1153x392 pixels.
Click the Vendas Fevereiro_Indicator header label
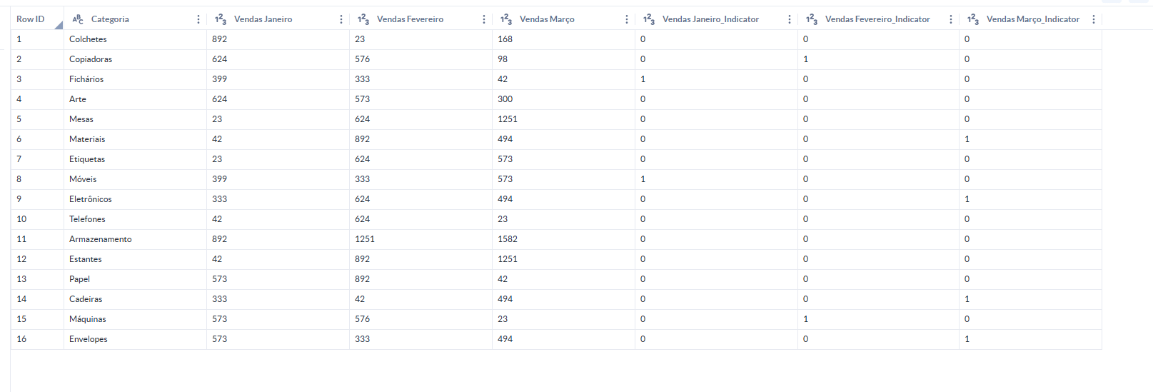point(877,19)
